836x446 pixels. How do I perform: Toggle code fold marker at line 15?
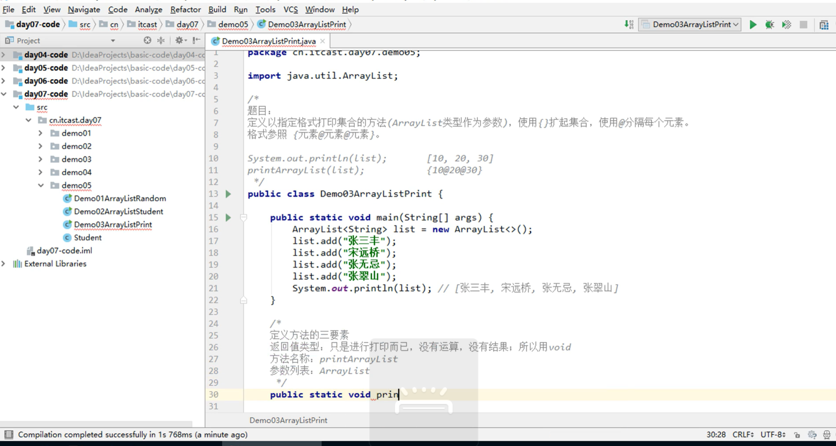pyautogui.click(x=243, y=218)
